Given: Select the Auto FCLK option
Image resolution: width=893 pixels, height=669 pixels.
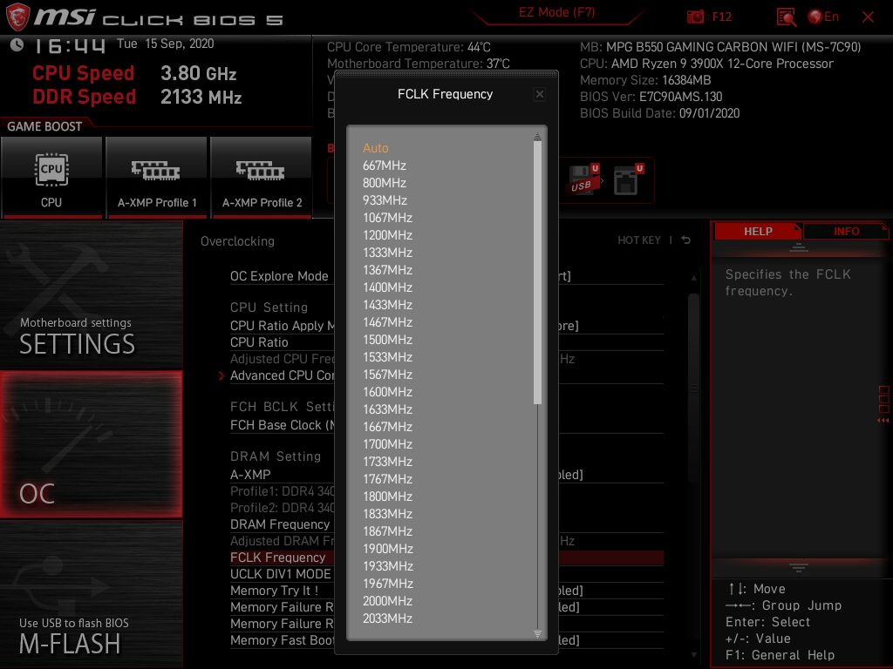Looking at the screenshot, I should pyautogui.click(x=375, y=148).
